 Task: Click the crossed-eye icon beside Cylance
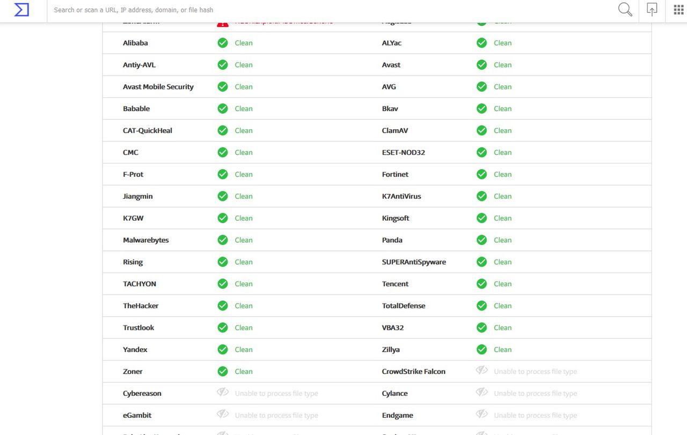pyautogui.click(x=482, y=393)
